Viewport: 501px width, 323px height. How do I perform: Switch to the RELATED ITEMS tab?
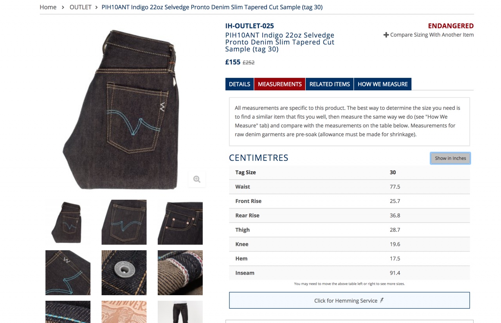[x=330, y=84]
